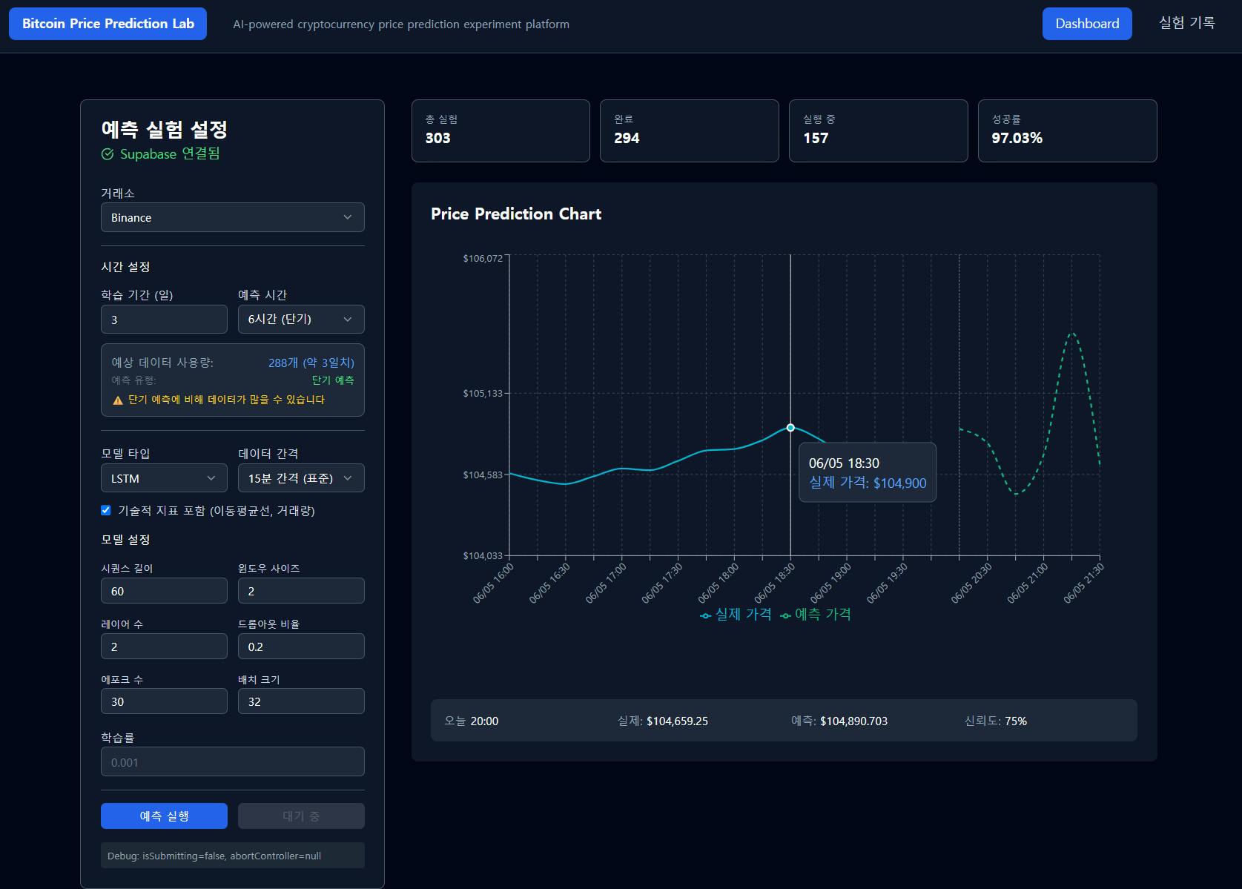
Task: Switch to the 실험 기록 tab
Action: pos(1186,23)
